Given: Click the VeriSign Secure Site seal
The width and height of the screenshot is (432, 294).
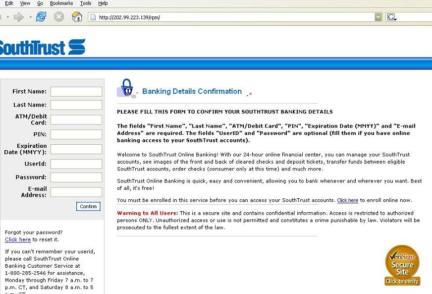Looking at the screenshot, I should [x=402, y=265].
